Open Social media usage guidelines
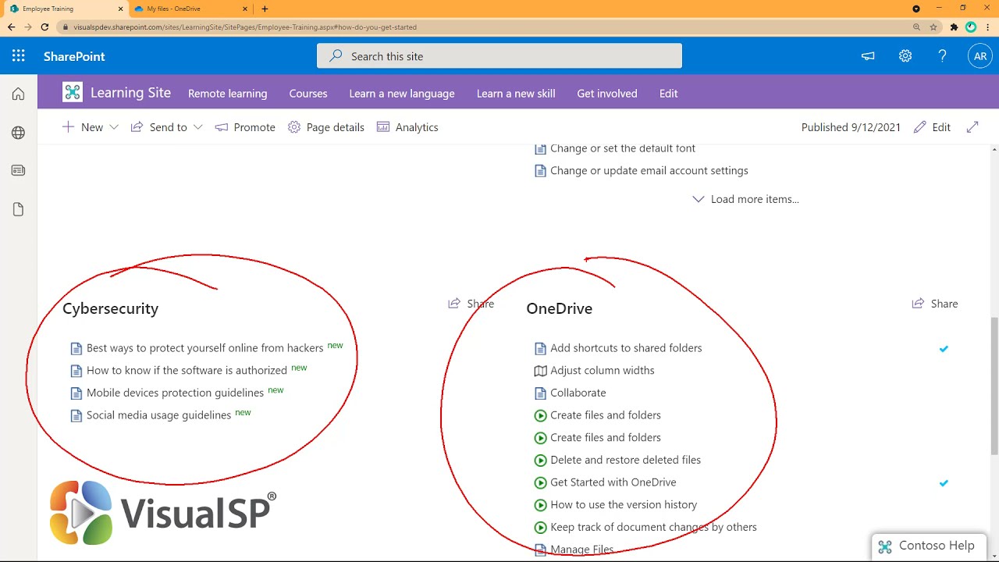This screenshot has height=562, width=999. pos(158,415)
